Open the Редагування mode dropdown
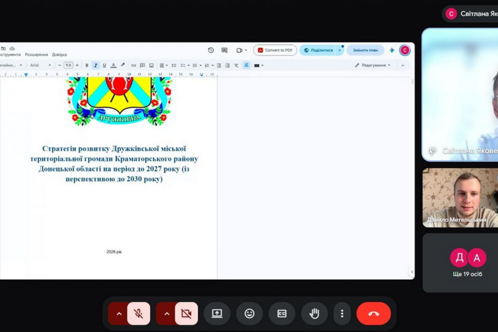 click(372, 65)
